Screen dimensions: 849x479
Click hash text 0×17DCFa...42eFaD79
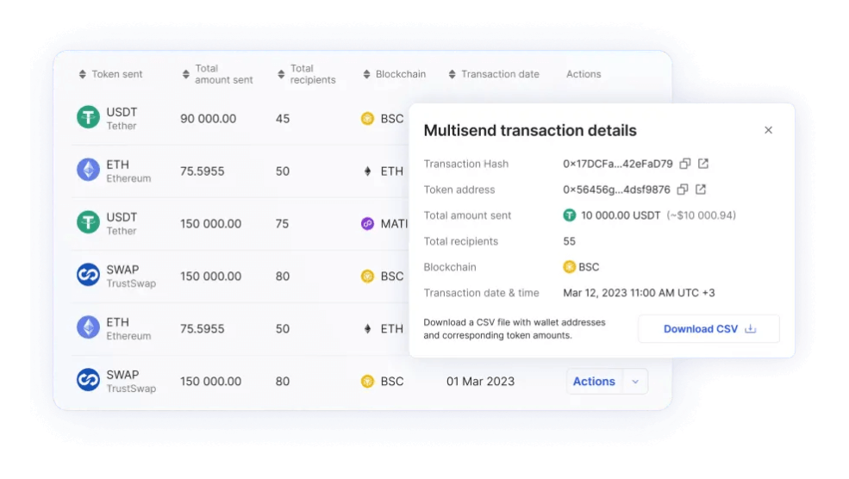618,164
